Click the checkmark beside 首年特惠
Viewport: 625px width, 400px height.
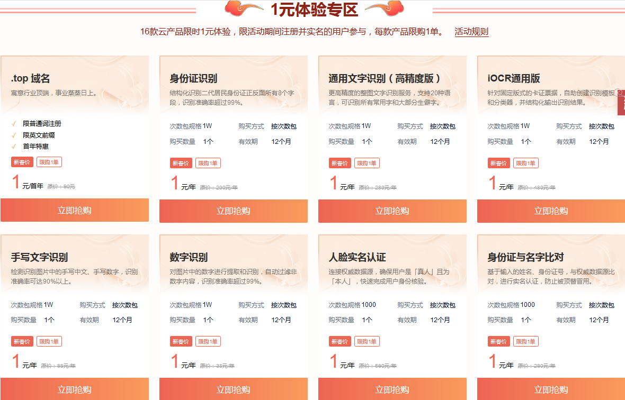14,147
